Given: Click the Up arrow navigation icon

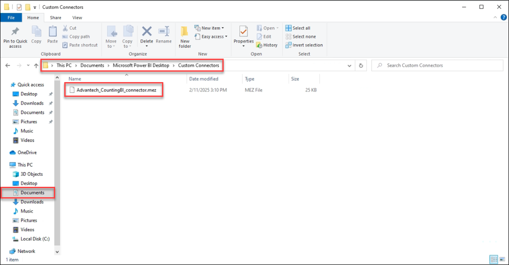Looking at the screenshot, I should pos(36,66).
